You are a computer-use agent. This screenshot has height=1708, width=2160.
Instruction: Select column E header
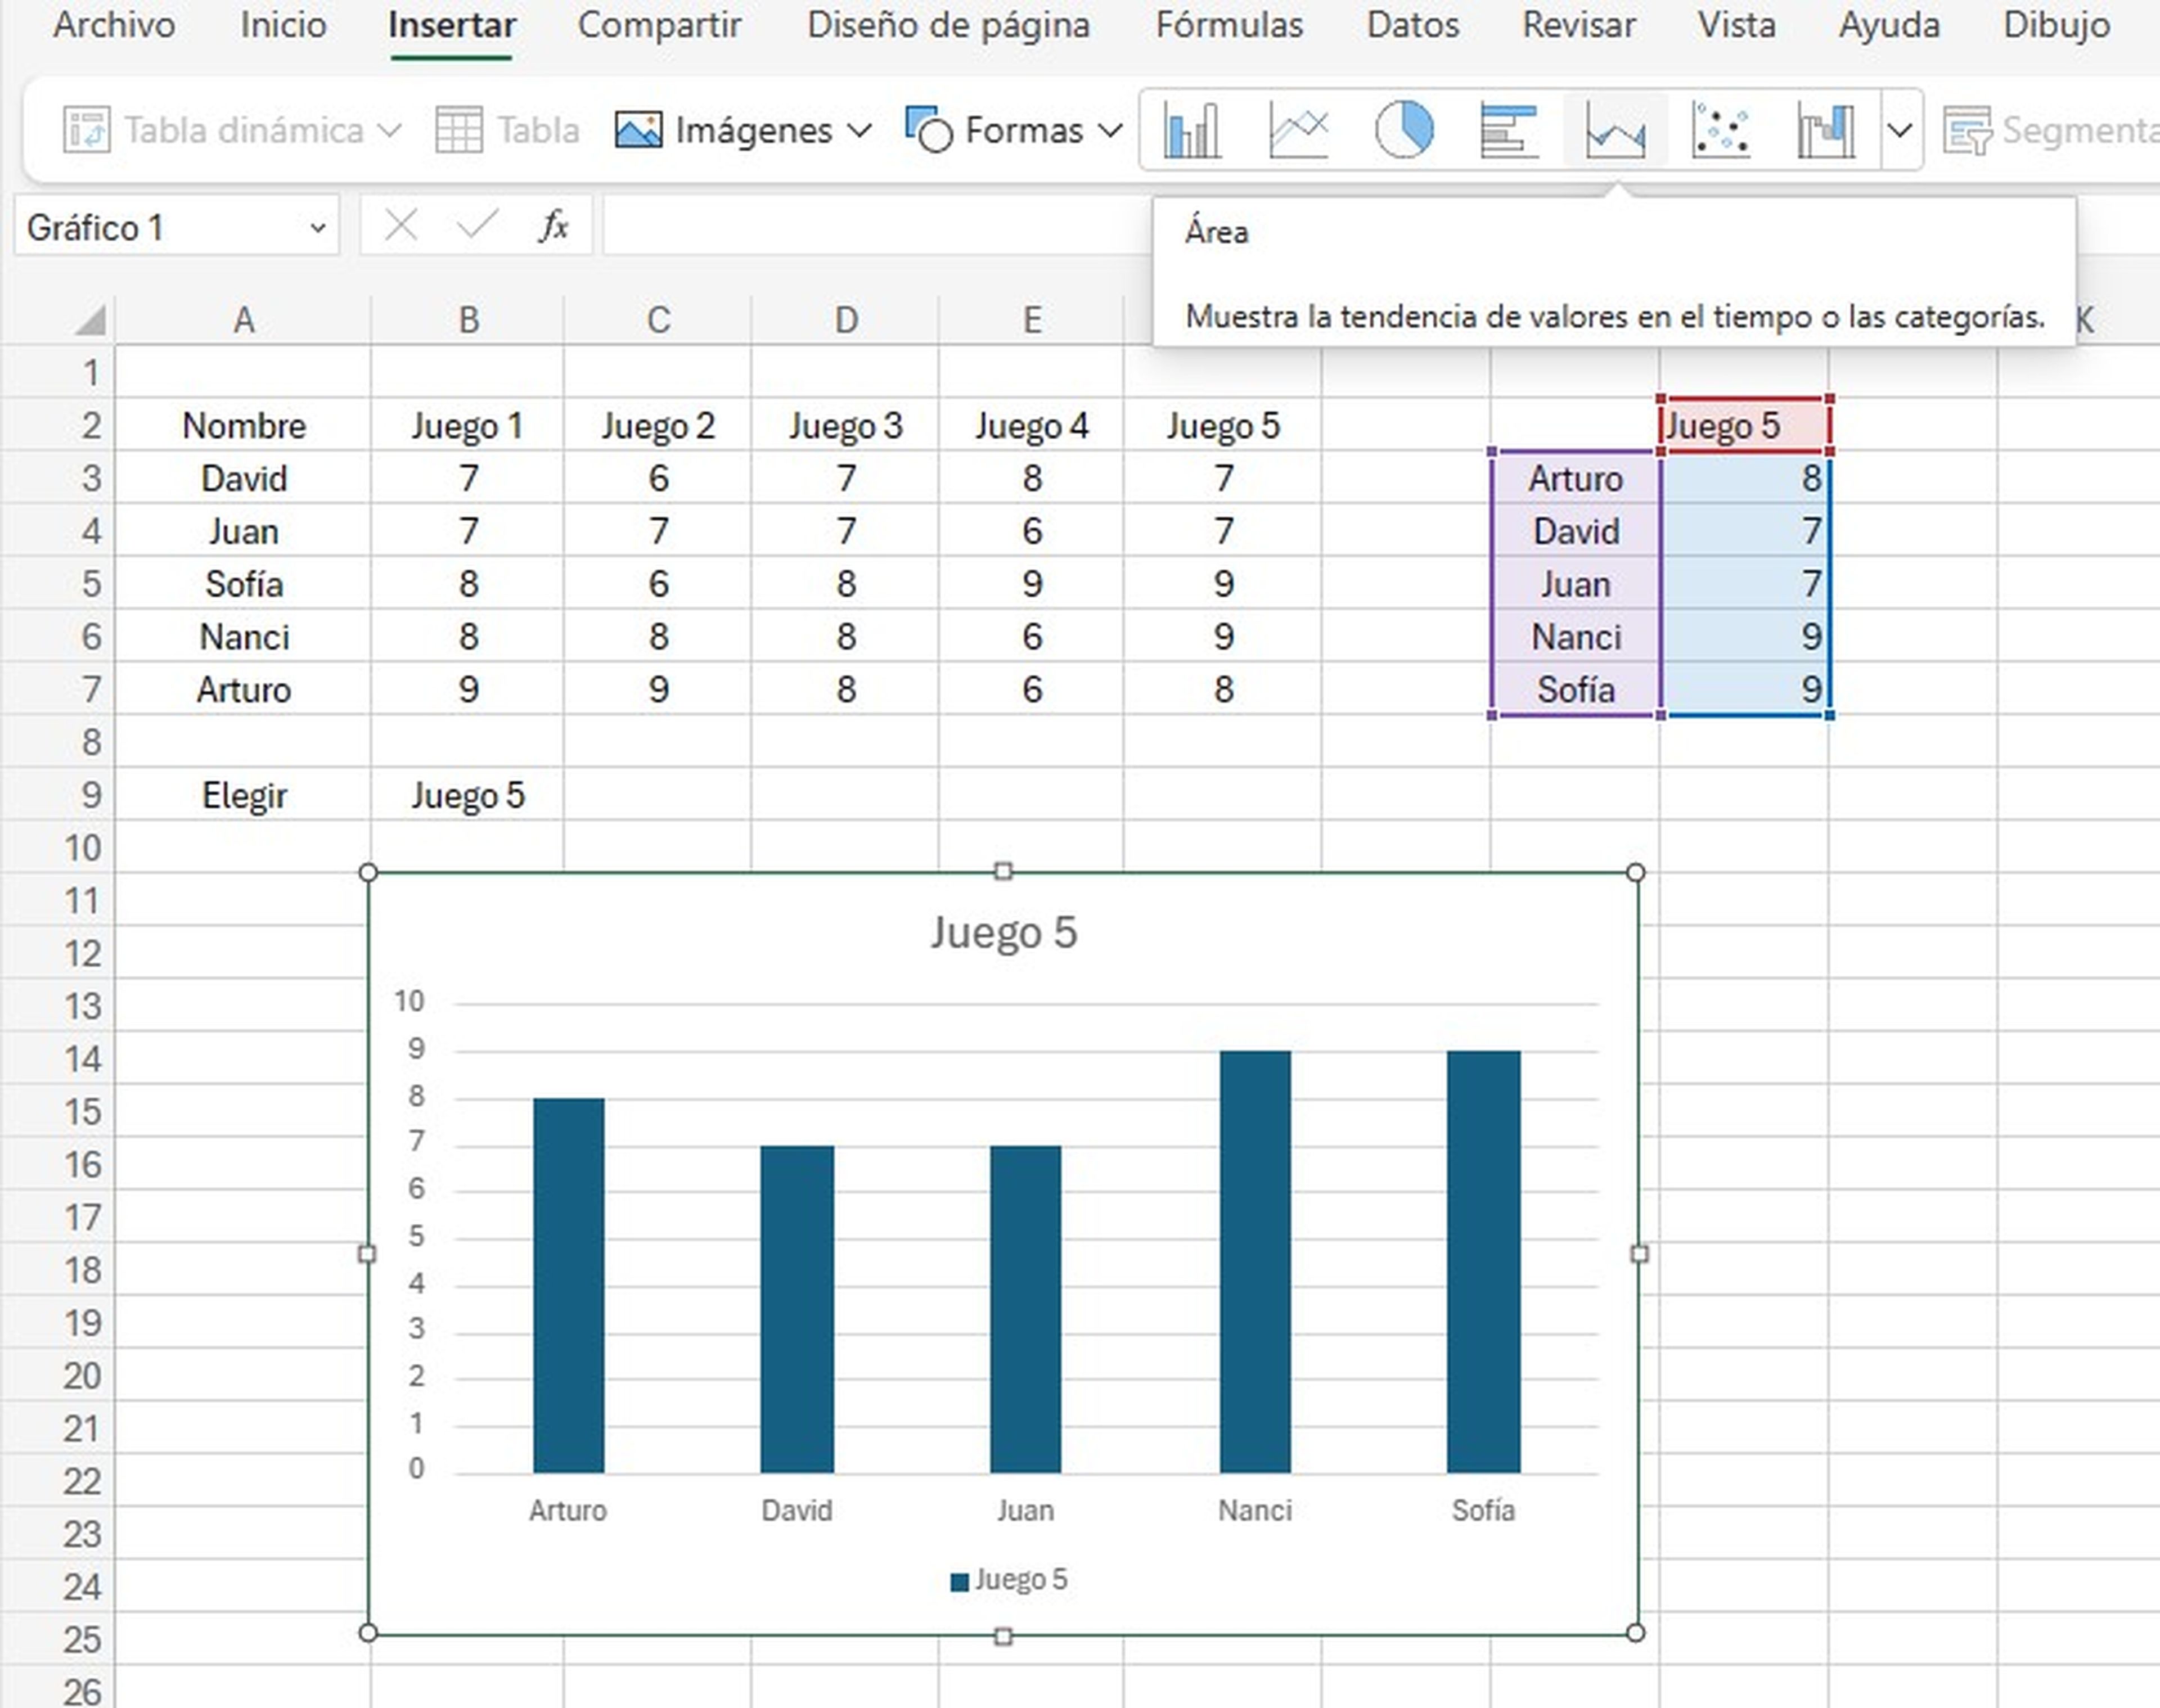pos(1031,321)
